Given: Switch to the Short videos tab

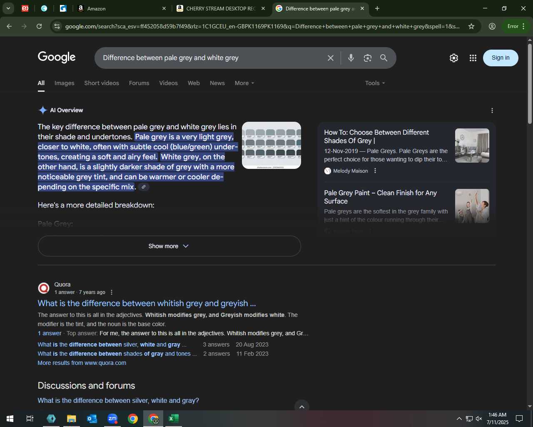Looking at the screenshot, I should pyautogui.click(x=102, y=83).
